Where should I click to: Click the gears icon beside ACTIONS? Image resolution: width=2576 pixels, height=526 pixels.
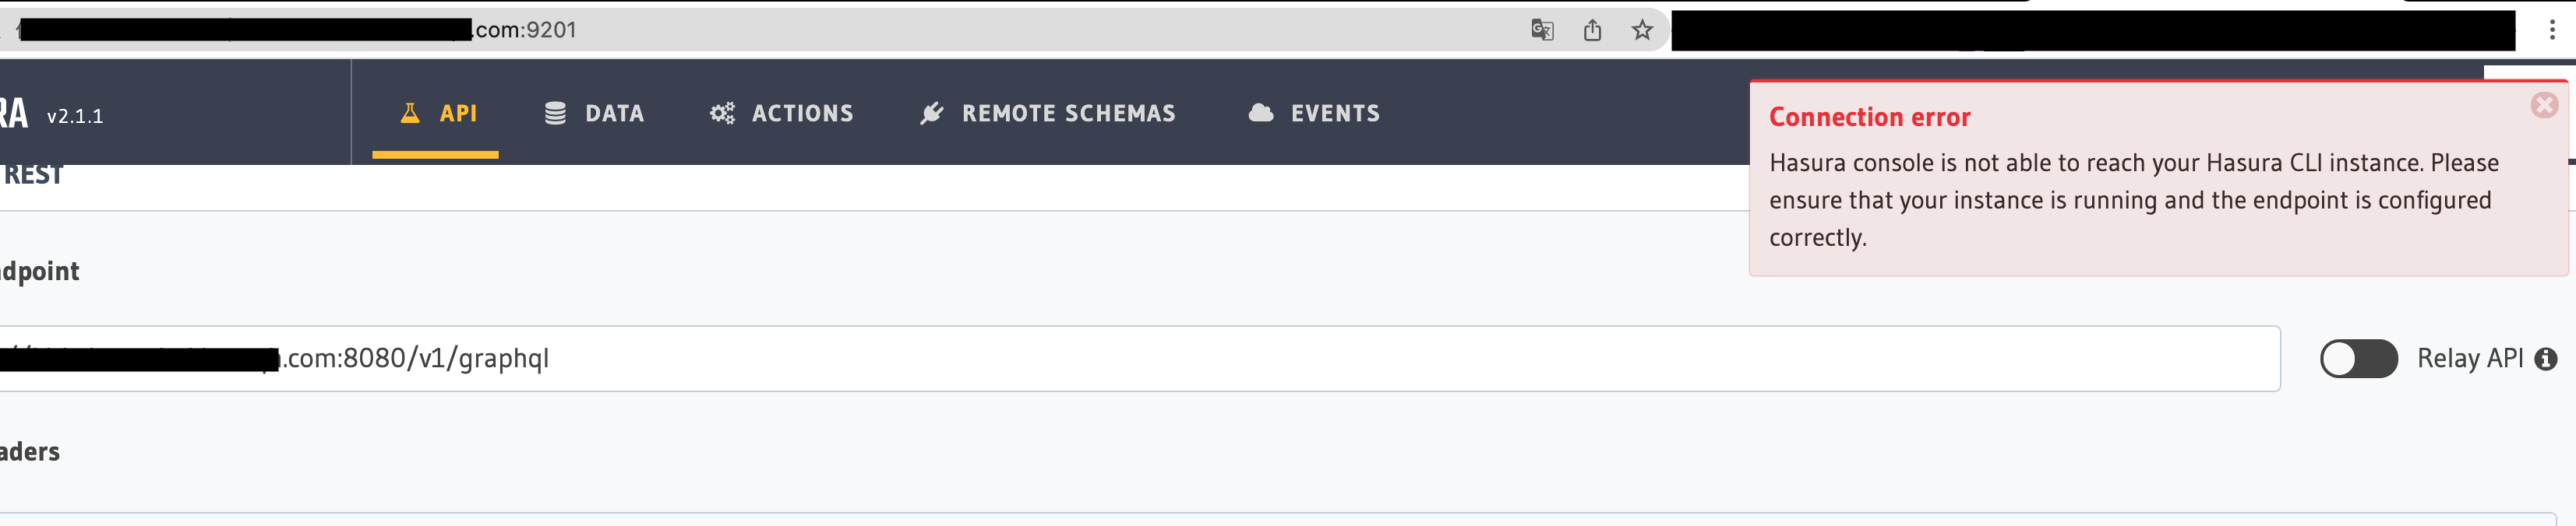click(x=722, y=113)
